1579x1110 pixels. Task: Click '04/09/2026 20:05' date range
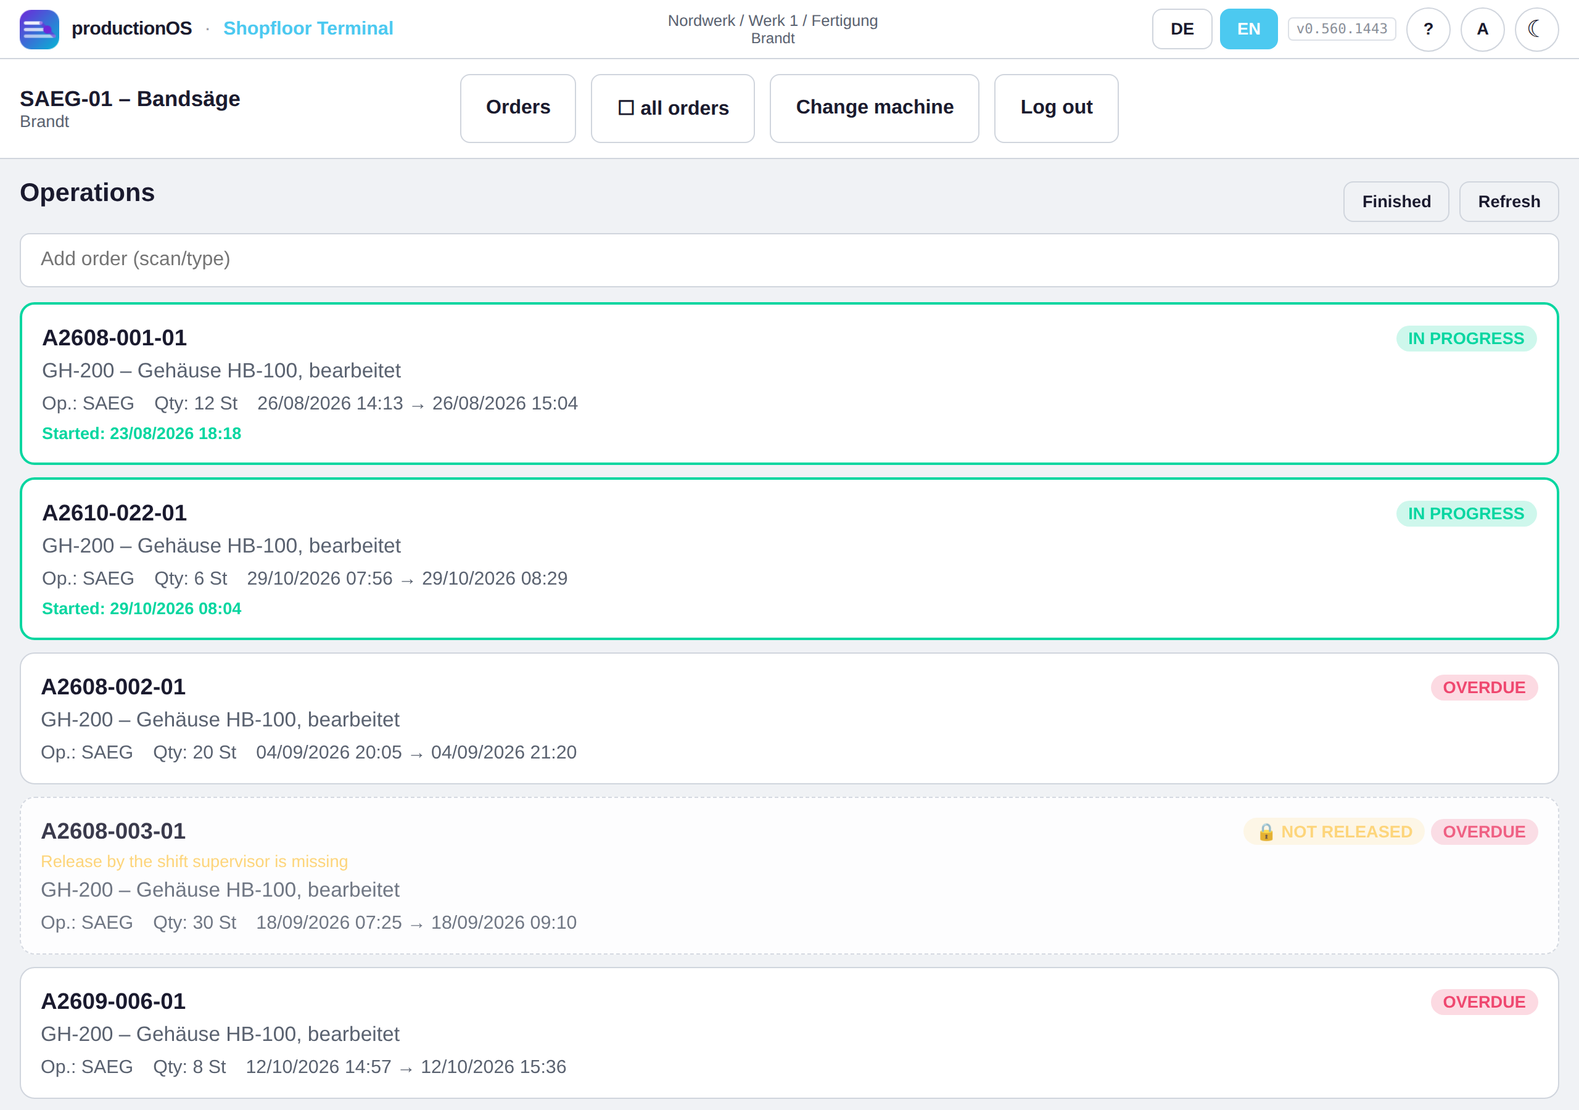click(417, 753)
